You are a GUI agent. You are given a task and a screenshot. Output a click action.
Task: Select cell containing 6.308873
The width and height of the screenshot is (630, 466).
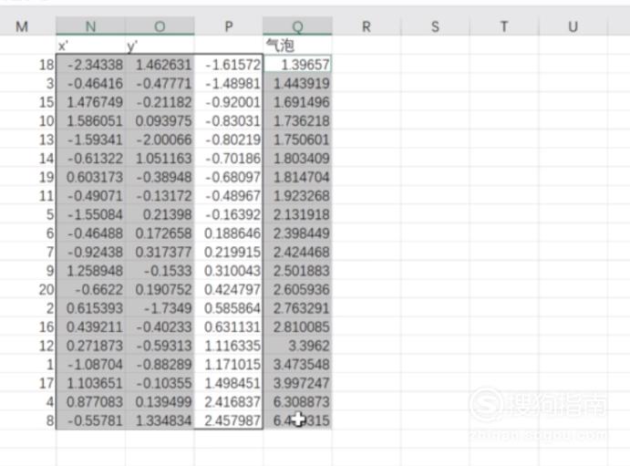[298, 402]
